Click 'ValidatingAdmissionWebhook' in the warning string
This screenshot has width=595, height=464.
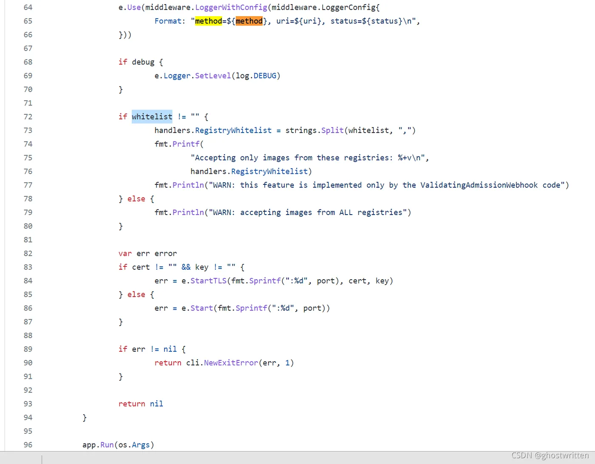tap(479, 185)
